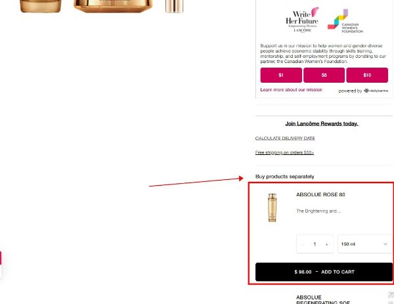This screenshot has width=394, height=304.
Task: Add Absolue Rose 80 to cart for $98.00
Action: (324, 272)
